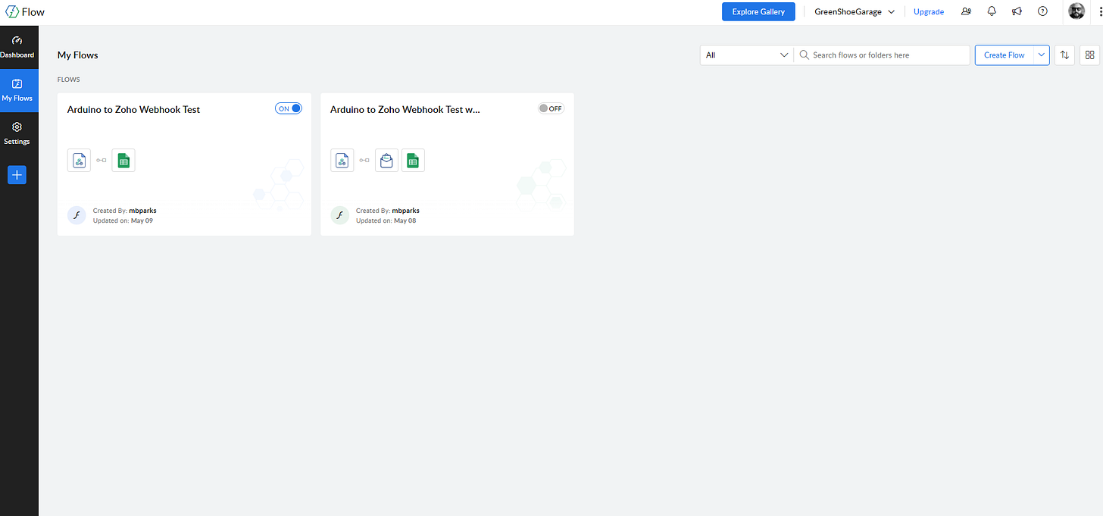
Task: Open the truncated Arduino to Zoho Webhook Test w... flow
Action: [x=405, y=109]
